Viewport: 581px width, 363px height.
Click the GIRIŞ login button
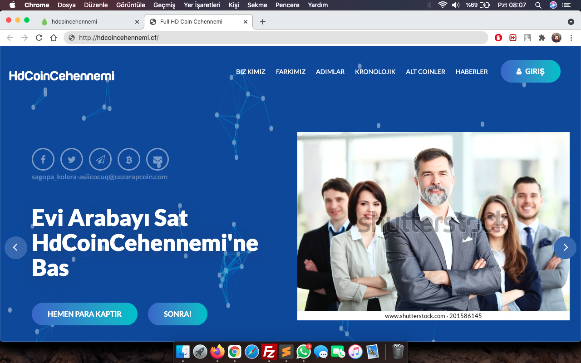pos(531,71)
